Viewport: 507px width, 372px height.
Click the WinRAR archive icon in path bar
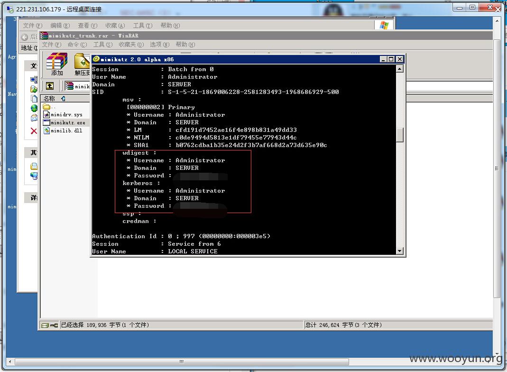[70, 86]
